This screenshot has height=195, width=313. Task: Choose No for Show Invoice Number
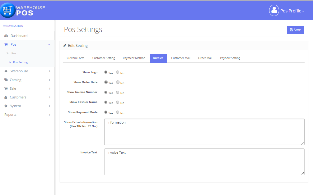[x=117, y=91]
